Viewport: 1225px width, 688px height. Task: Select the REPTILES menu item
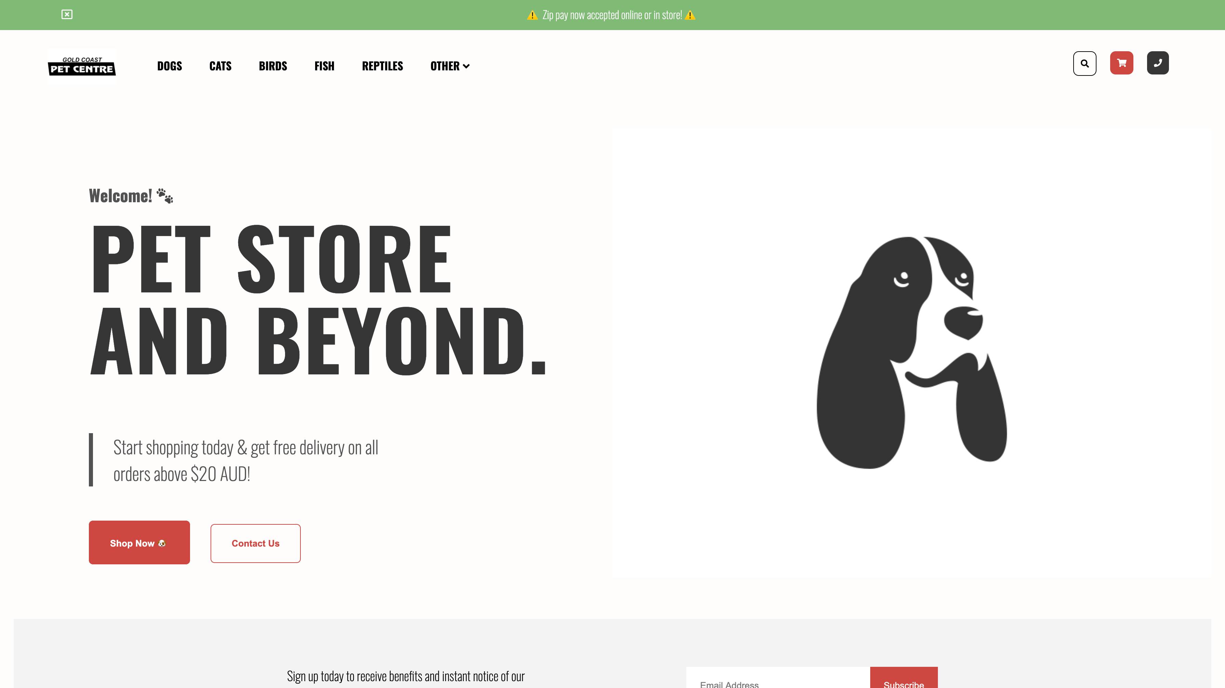click(x=382, y=66)
